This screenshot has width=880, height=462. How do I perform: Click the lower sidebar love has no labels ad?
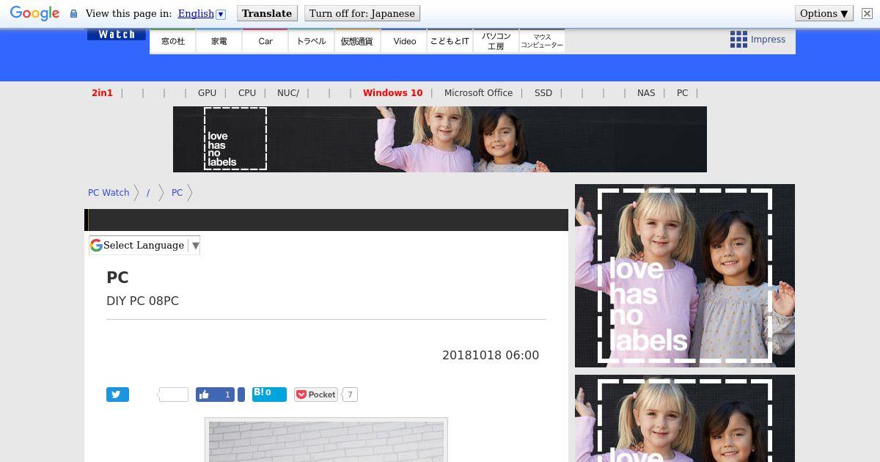coord(685,418)
